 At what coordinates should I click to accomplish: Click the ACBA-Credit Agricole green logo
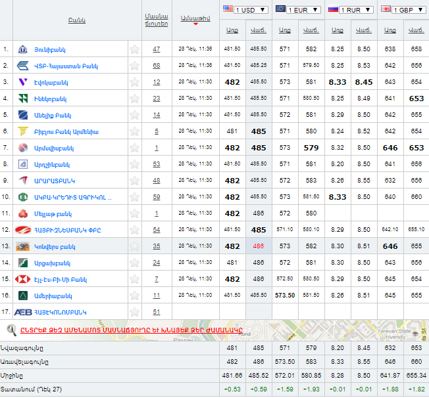pyautogui.click(x=23, y=197)
